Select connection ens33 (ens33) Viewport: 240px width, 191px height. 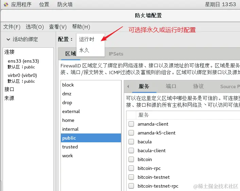(23, 61)
